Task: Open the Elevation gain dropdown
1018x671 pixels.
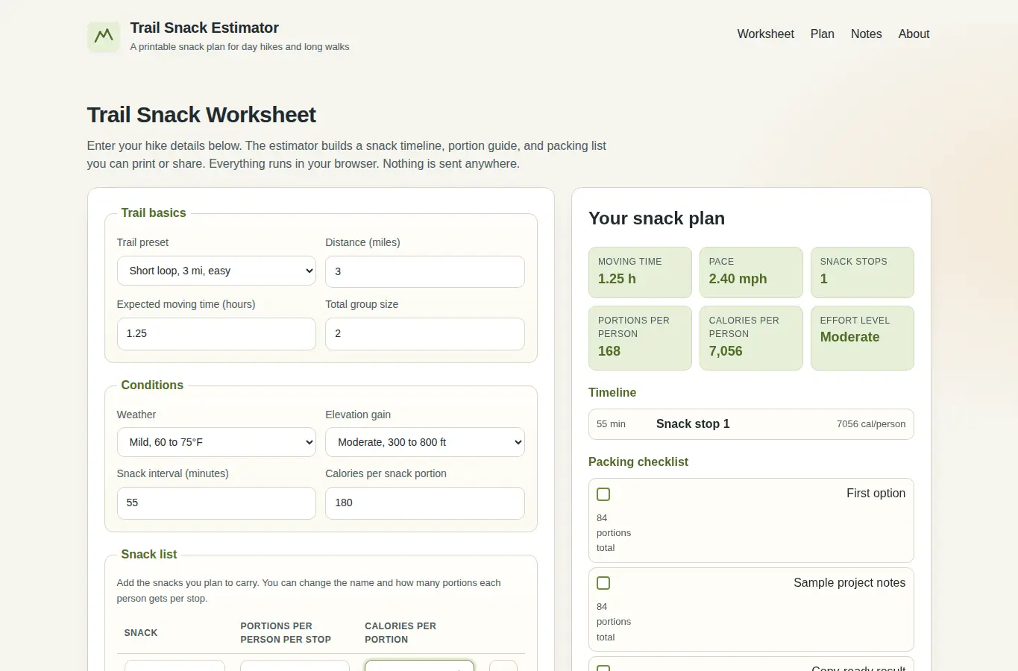Action: coord(424,442)
